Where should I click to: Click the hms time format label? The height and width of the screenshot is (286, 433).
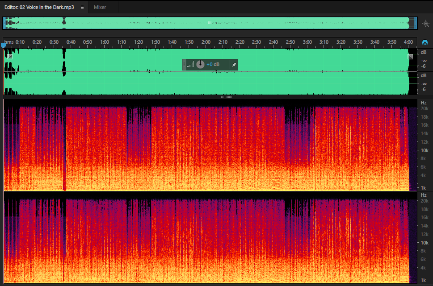point(9,42)
